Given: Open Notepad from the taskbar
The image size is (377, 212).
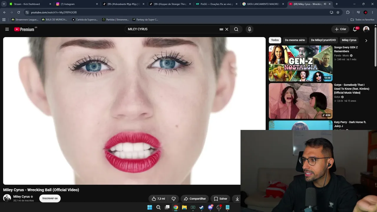Looking at the screenshot, I should tap(227, 207).
